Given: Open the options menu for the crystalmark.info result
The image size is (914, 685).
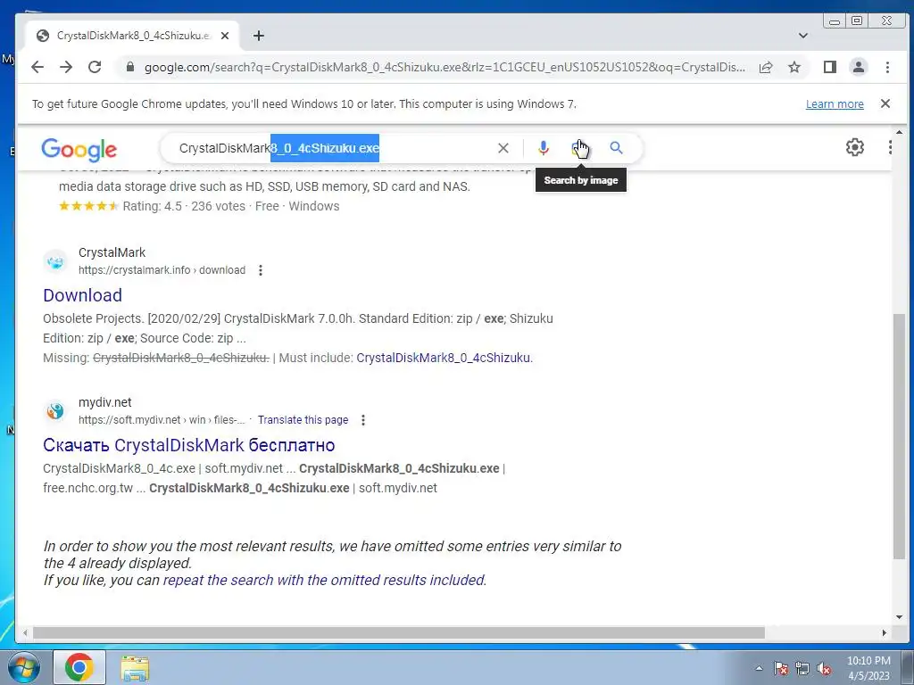Looking at the screenshot, I should [261, 270].
